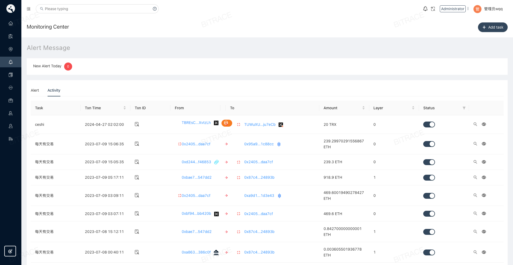This screenshot has width=513, height=265.
Task: Click the Administrator role button
Action: 453,9
